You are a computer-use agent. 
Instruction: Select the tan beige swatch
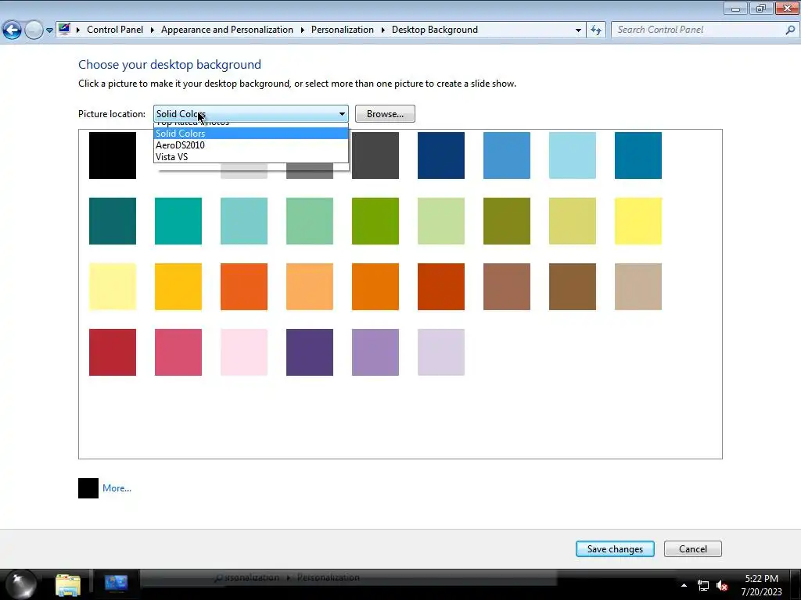638,286
